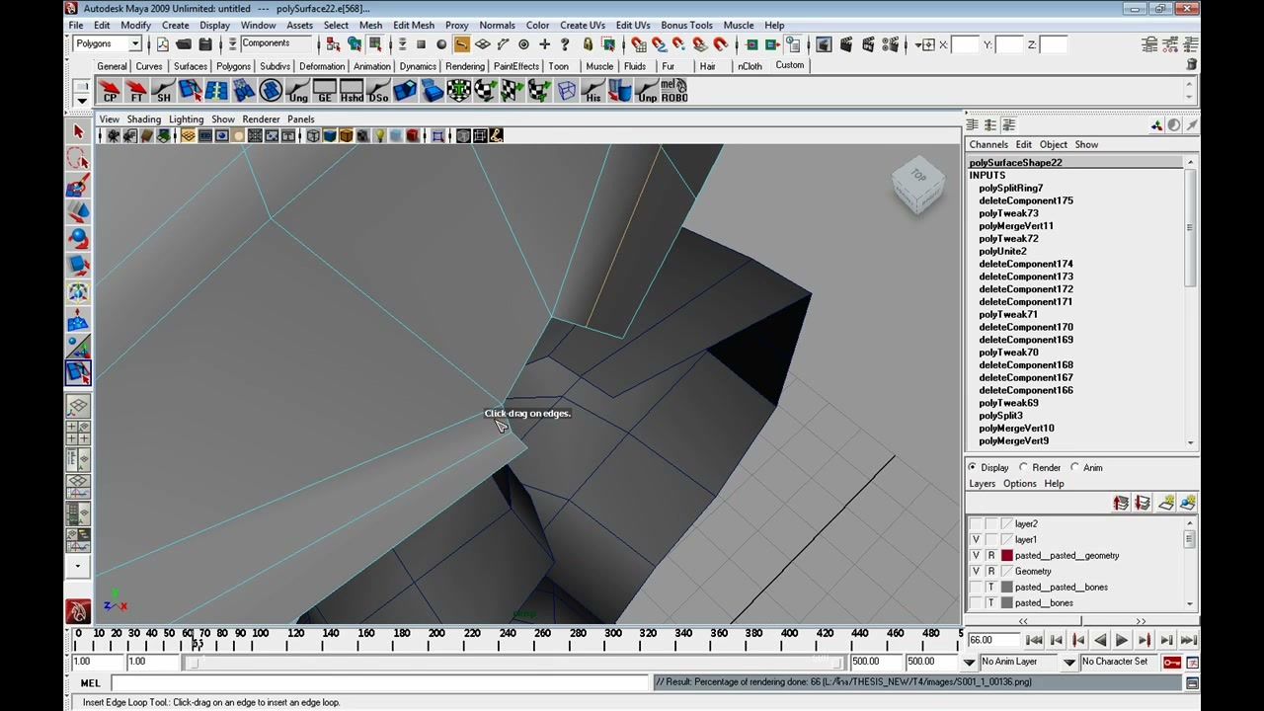Toggle visibility box of layer1
1264x711 pixels.
976,540
